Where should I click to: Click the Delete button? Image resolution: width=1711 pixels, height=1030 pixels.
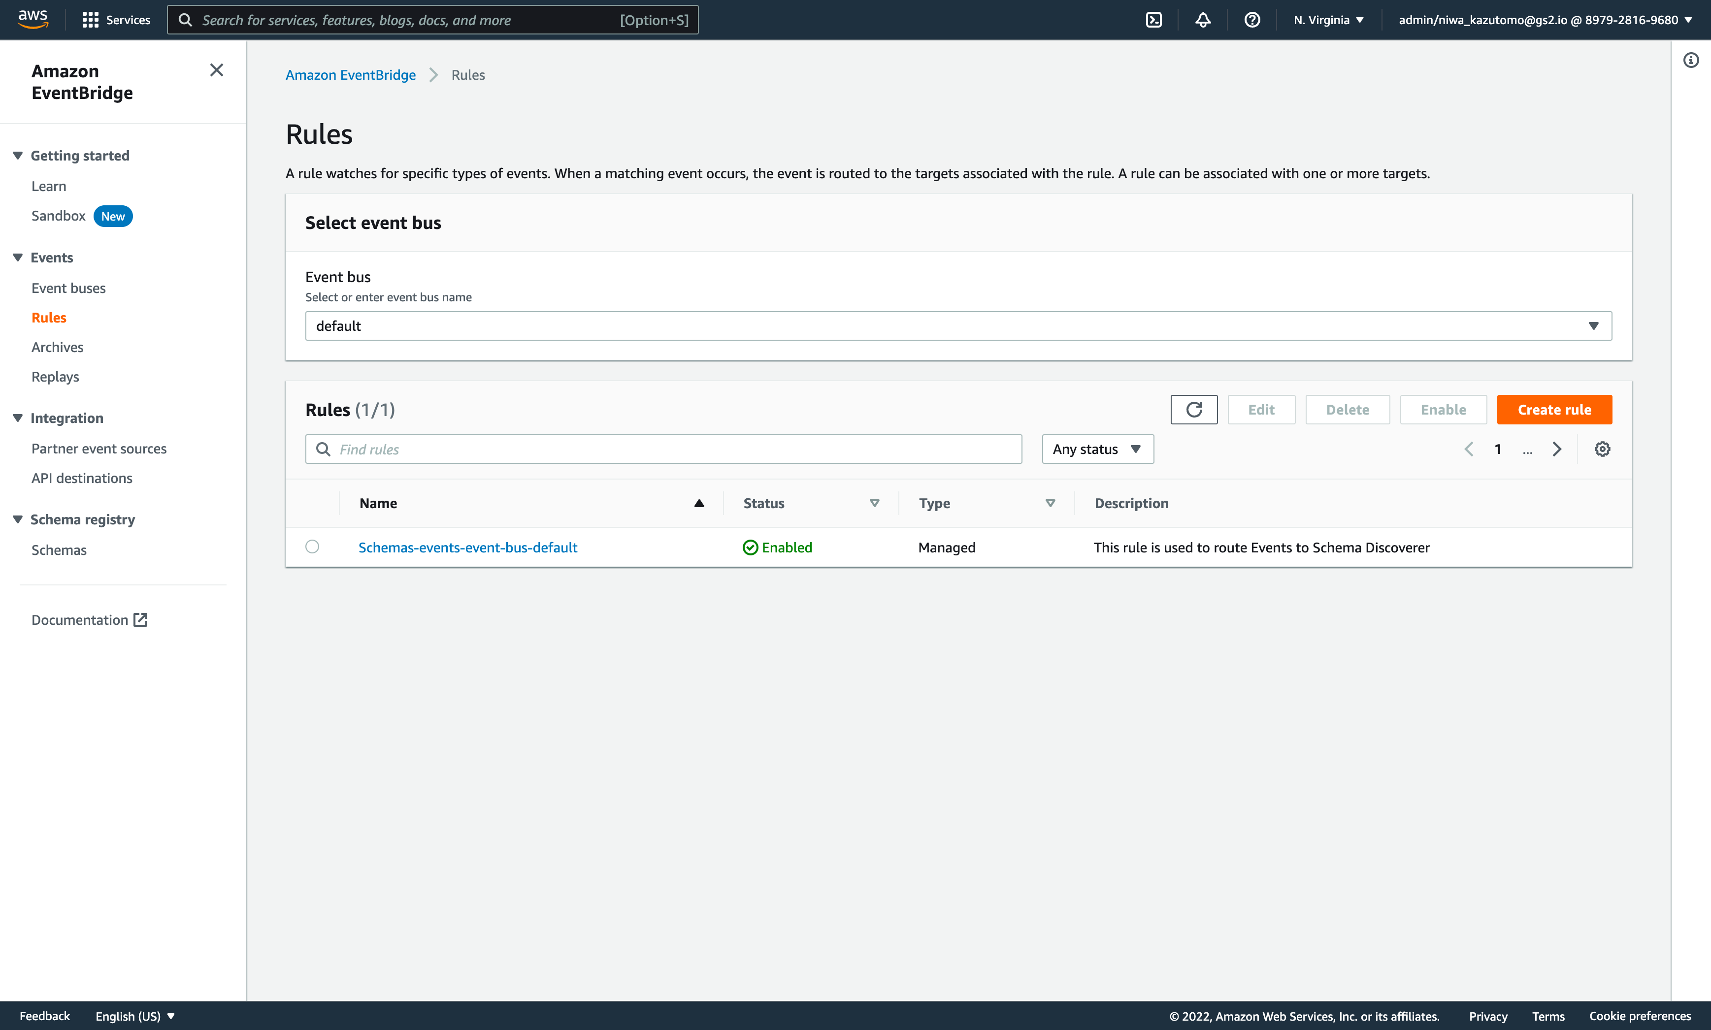[1348, 410]
